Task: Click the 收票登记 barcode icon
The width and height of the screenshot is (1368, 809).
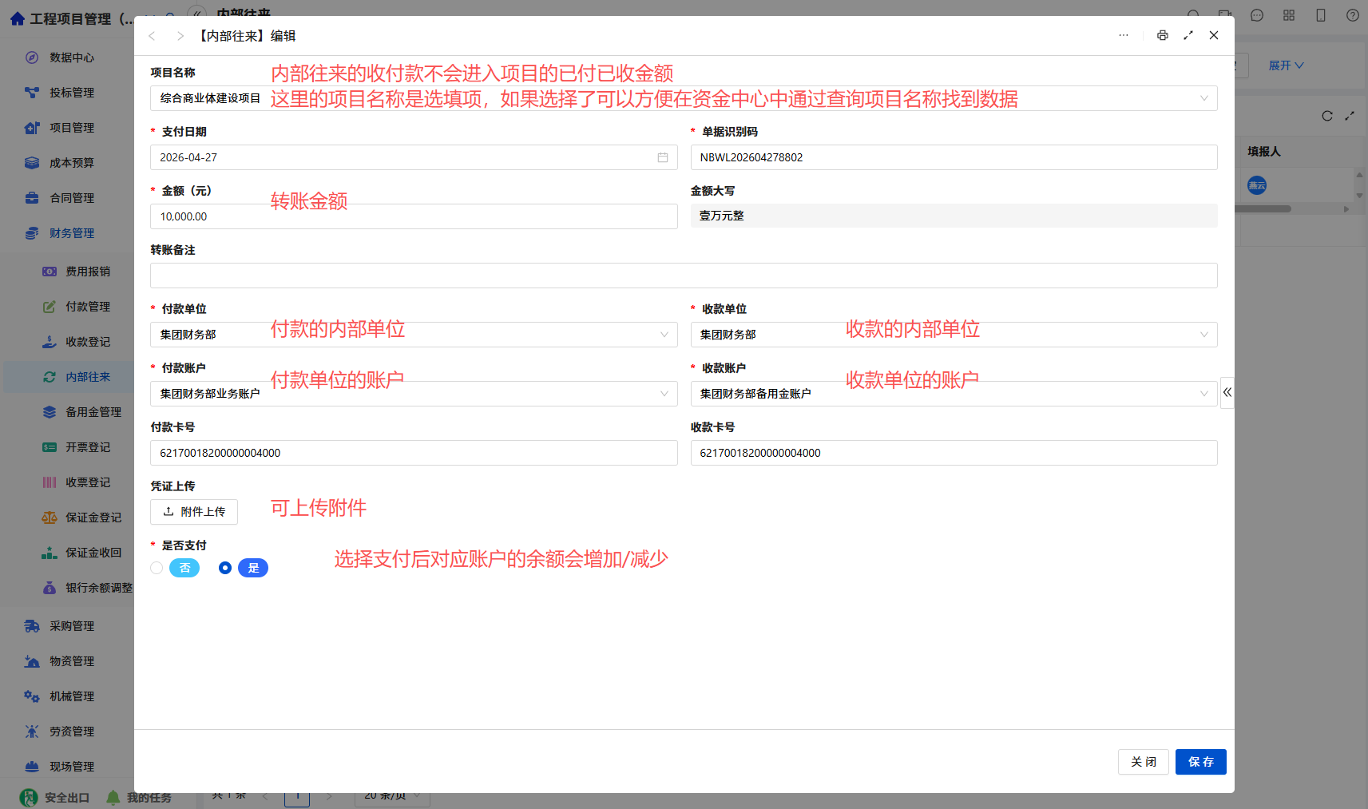Action: (x=50, y=482)
